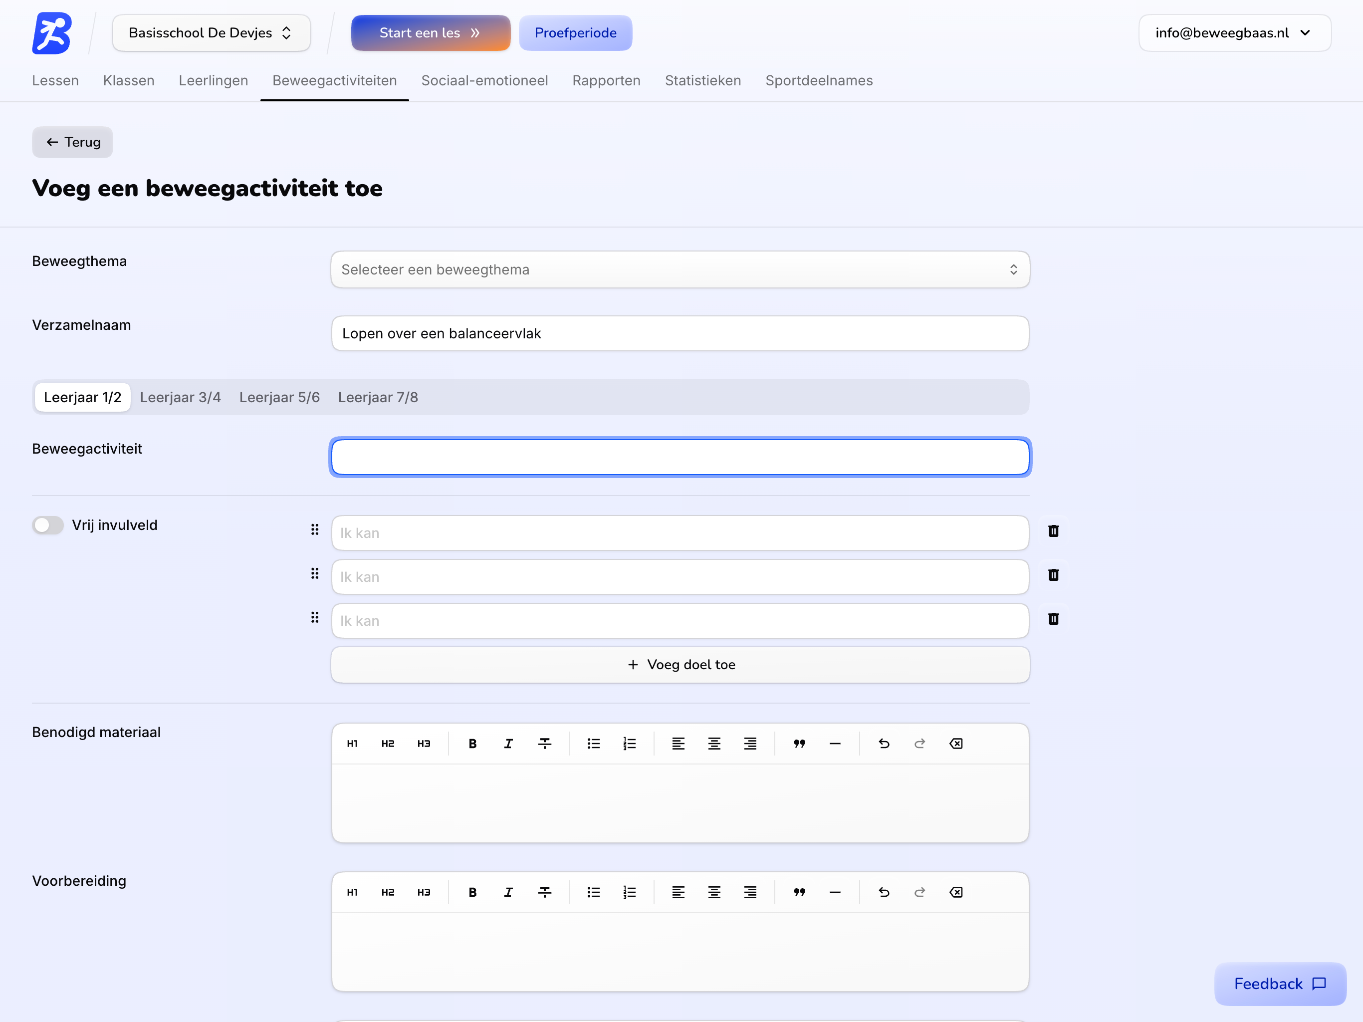The width and height of the screenshot is (1363, 1022).
Task: Open the Selecteer een beweegthema dropdown
Action: (680, 269)
